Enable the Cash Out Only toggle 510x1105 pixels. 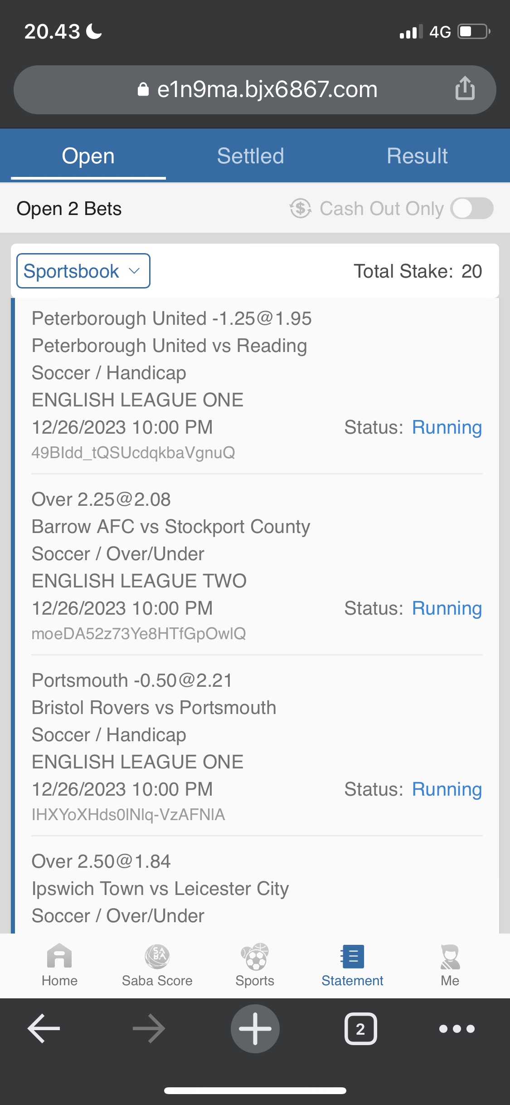(x=471, y=209)
